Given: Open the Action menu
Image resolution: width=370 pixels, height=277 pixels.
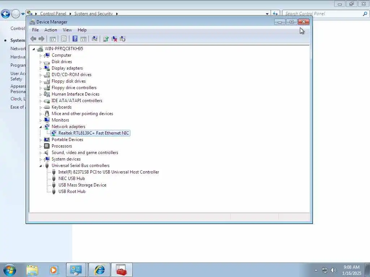Looking at the screenshot, I should 51,30.
